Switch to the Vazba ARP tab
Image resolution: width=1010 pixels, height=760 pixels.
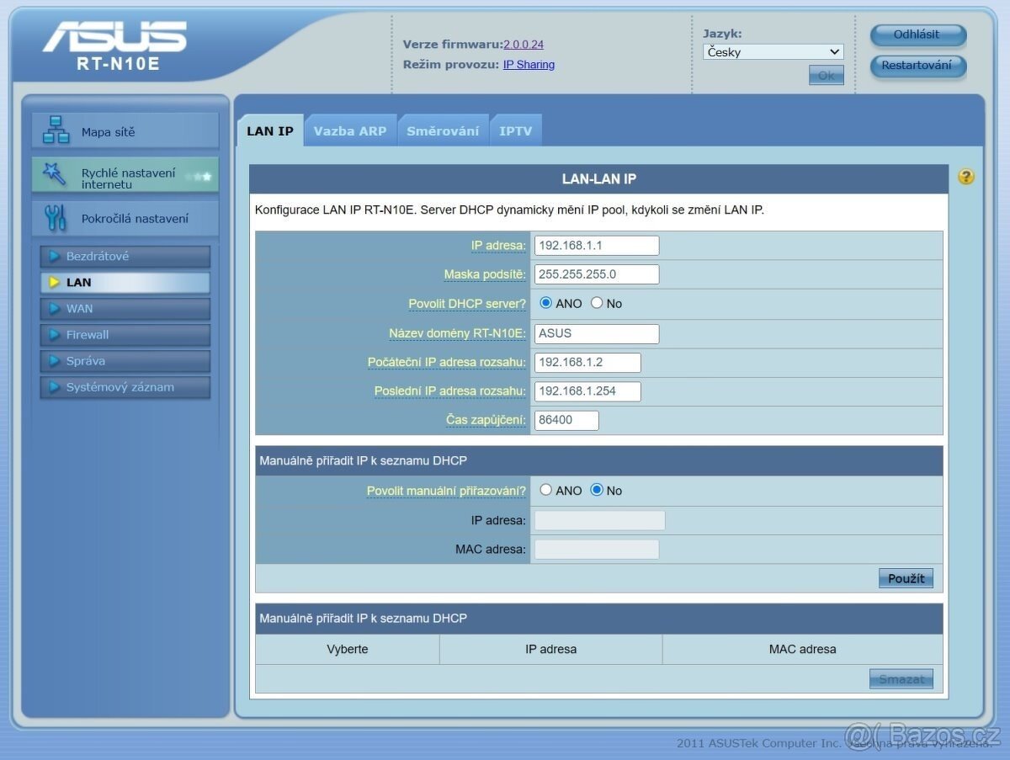point(350,130)
